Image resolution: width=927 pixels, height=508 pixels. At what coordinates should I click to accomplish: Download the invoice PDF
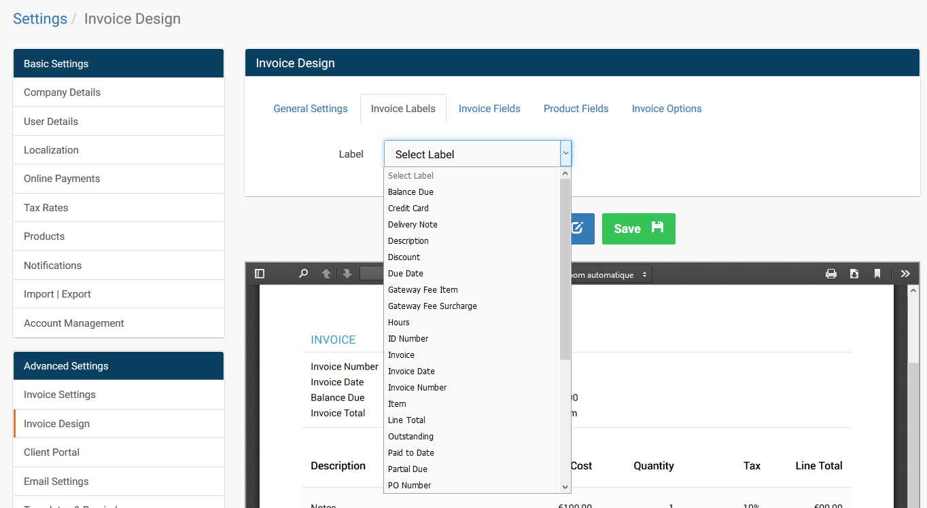point(854,273)
